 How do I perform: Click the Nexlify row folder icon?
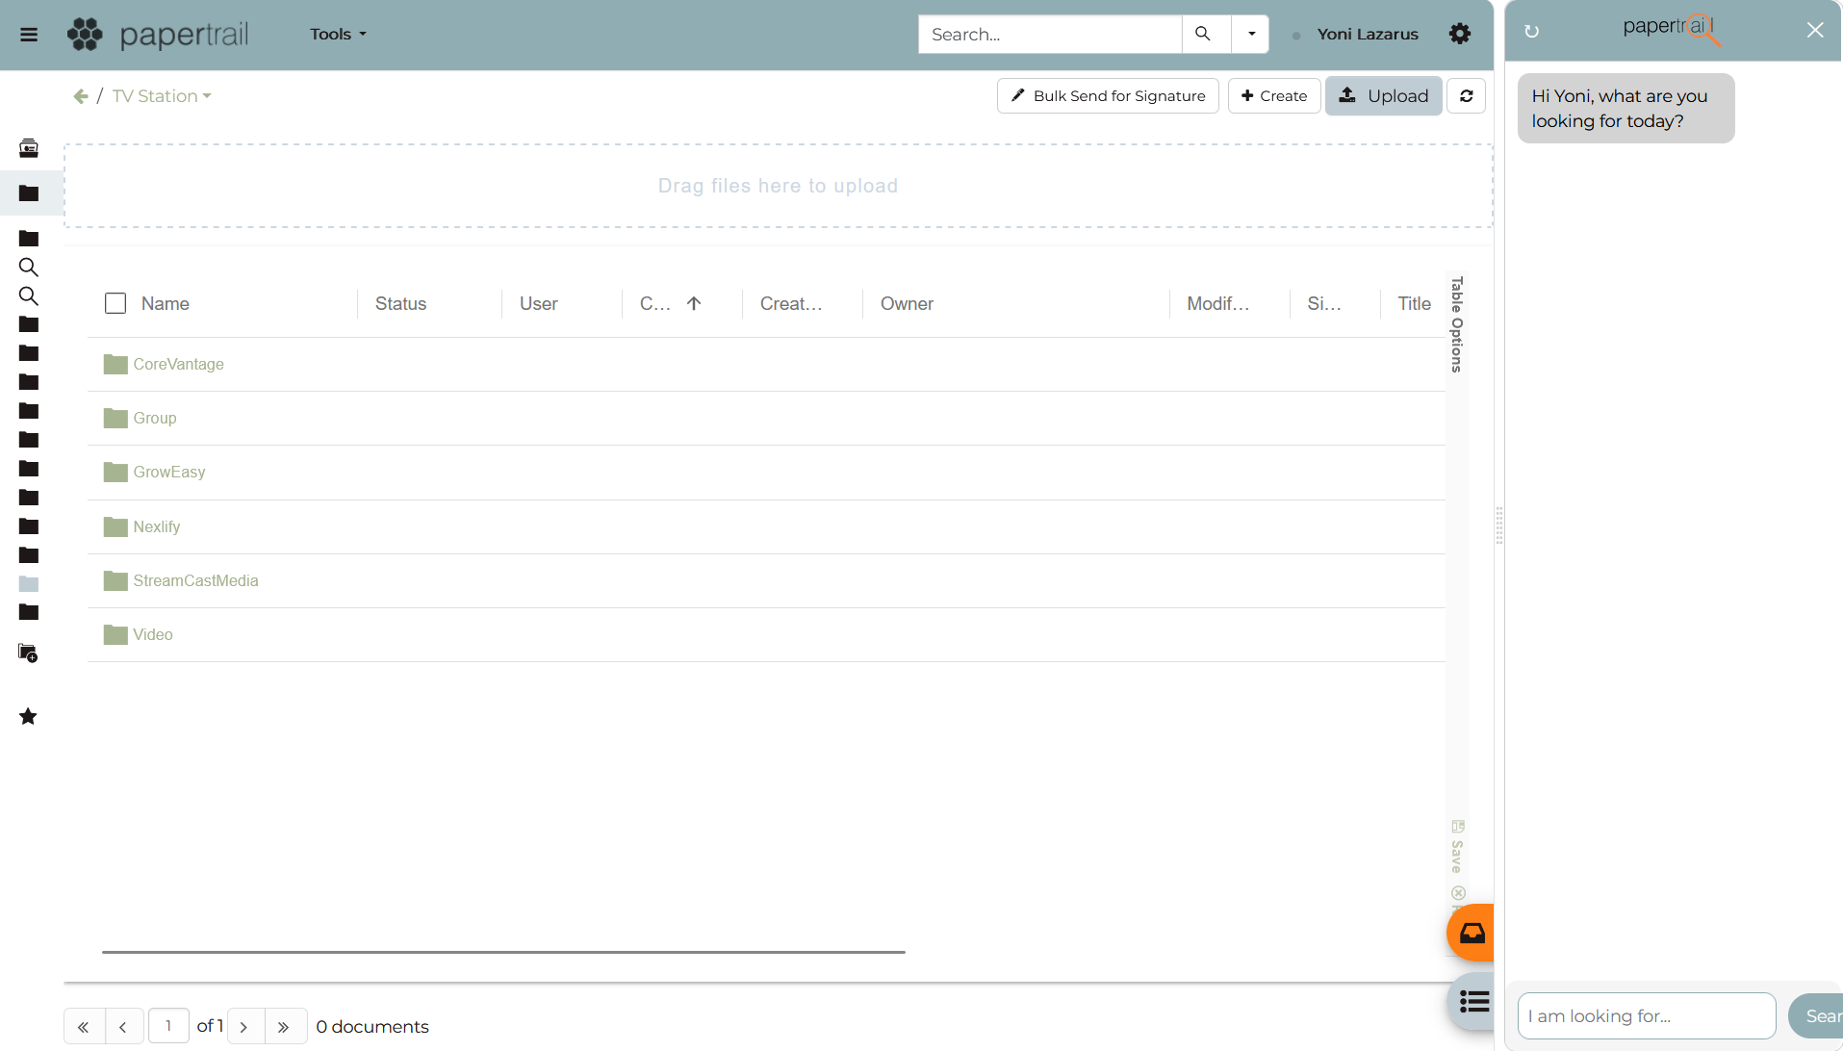coord(115,527)
